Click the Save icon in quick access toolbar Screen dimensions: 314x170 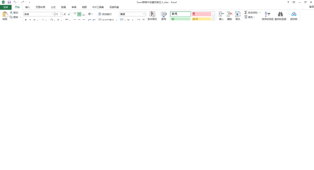click(9, 2)
